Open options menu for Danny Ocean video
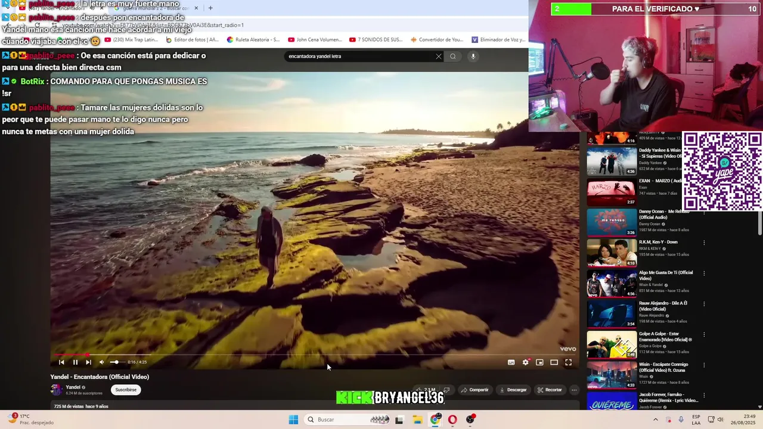 (x=704, y=212)
